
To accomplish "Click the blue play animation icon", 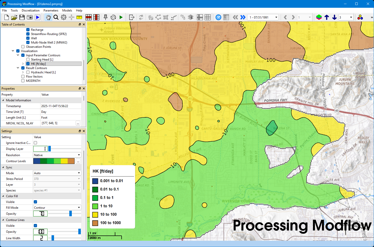I will [x=38, y=17].
